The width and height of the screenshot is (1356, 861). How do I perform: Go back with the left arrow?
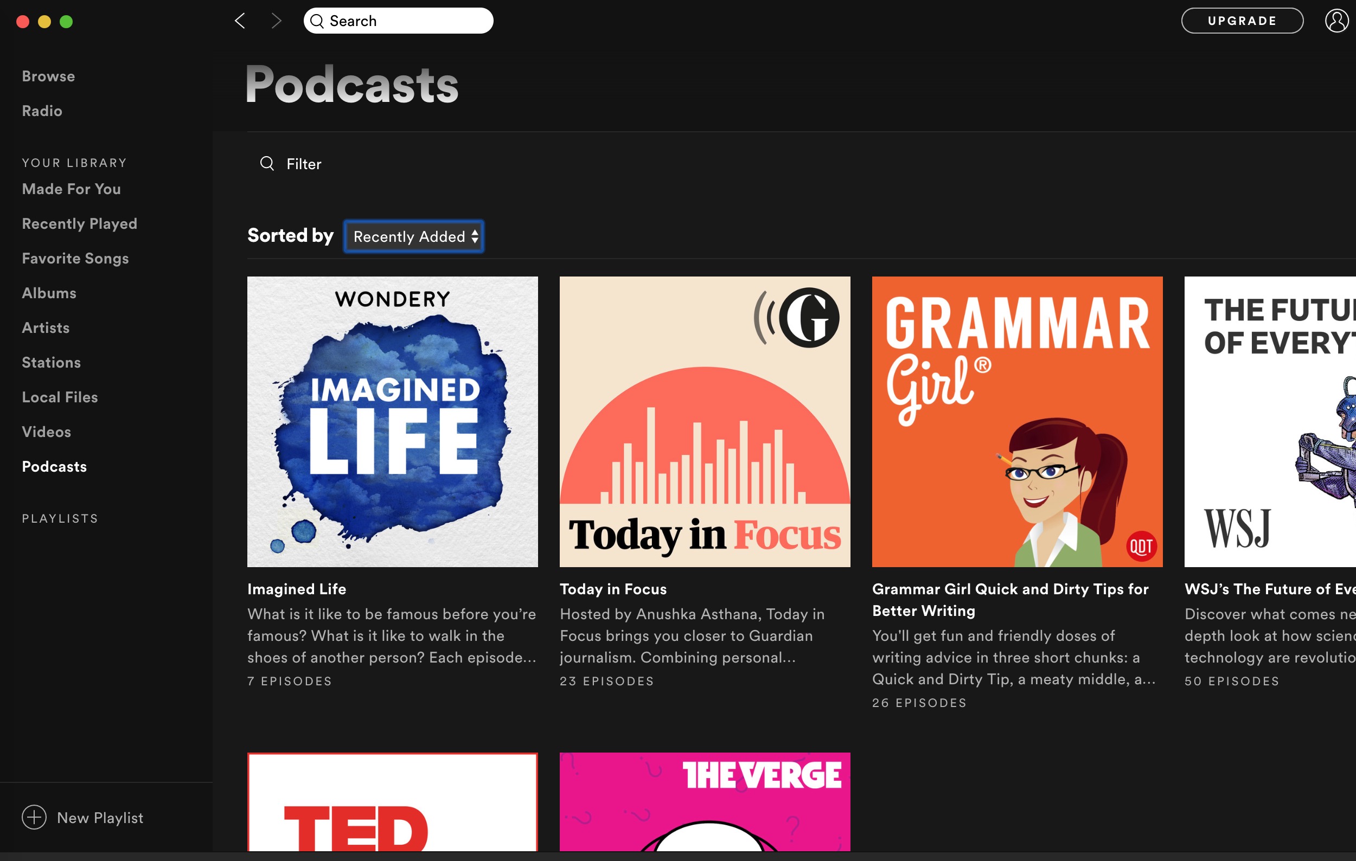pos(240,21)
